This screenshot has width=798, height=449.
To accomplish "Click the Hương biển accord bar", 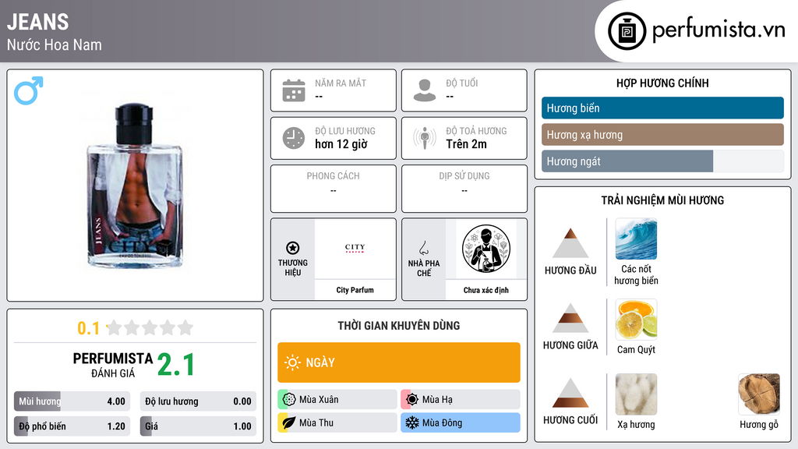I will point(662,108).
